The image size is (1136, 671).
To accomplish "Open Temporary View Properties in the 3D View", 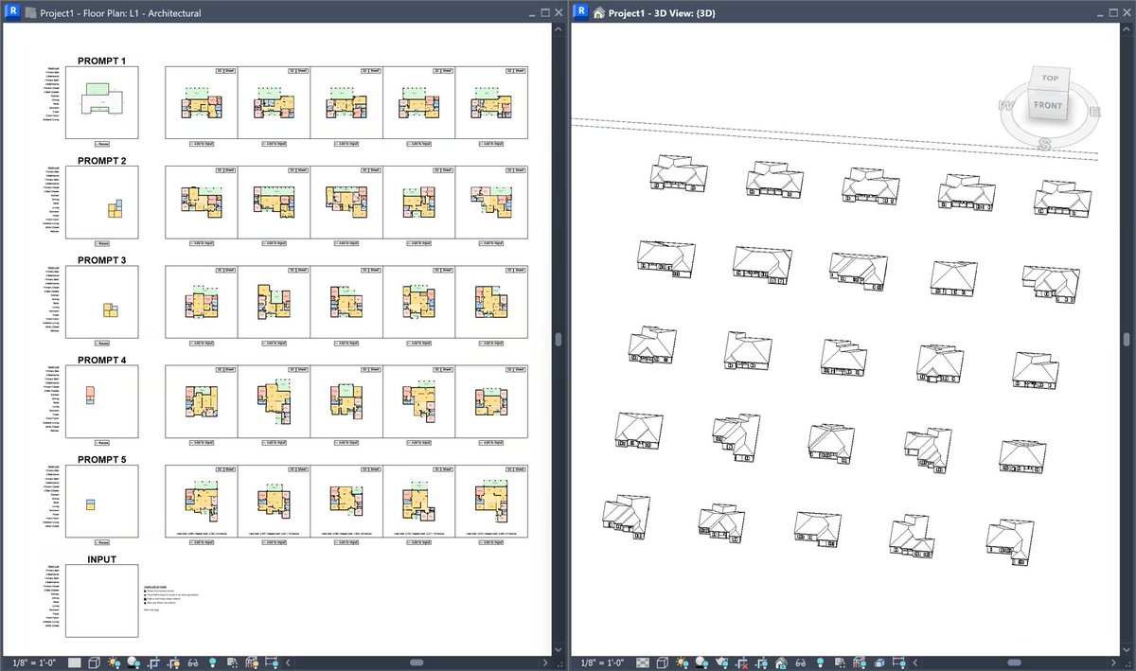I will 840,662.
